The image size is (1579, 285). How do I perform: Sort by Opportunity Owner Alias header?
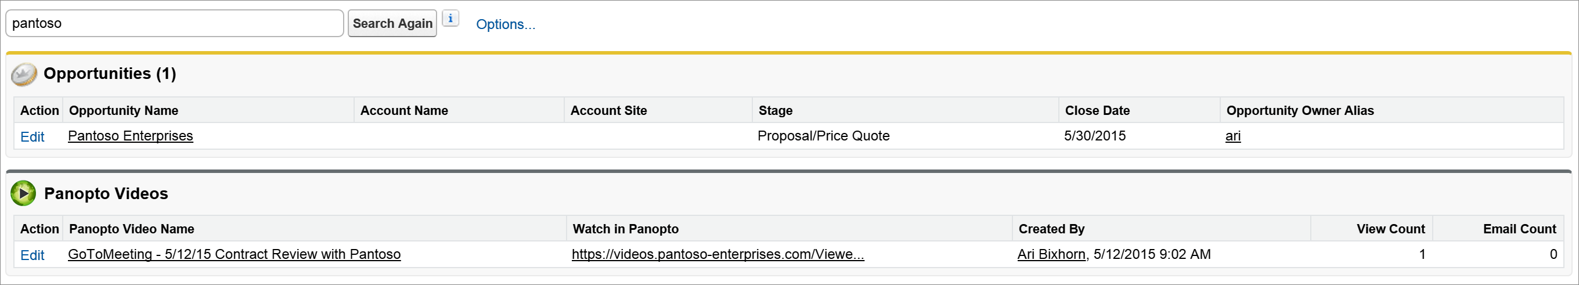[1300, 110]
